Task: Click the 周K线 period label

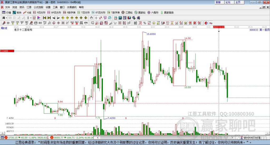Action: tap(4, 28)
